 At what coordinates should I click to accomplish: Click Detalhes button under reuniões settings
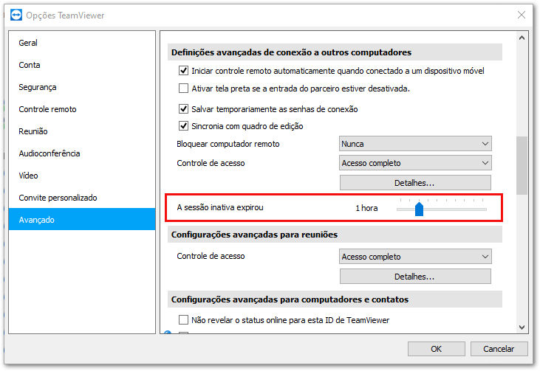pos(415,276)
